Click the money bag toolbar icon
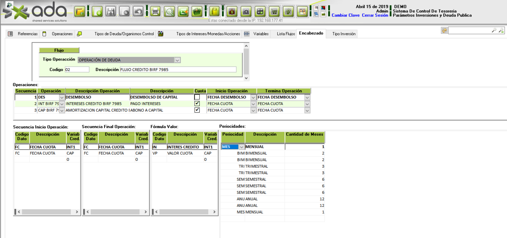 coord(232,12)
